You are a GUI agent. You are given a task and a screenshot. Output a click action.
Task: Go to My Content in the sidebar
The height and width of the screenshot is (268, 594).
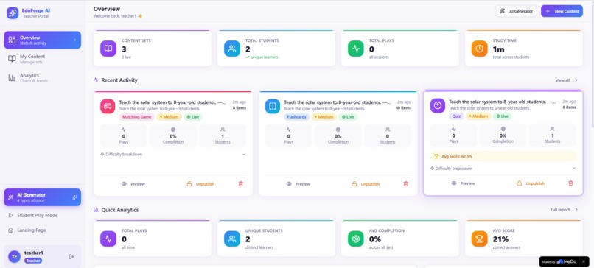tap(43, 59)
